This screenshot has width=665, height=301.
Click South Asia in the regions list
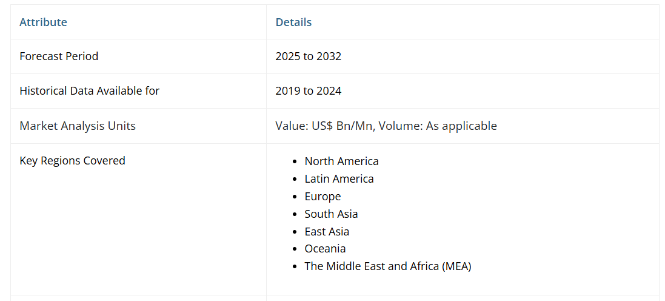[331, 214]
